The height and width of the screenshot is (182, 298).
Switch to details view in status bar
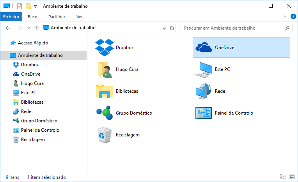283,177
